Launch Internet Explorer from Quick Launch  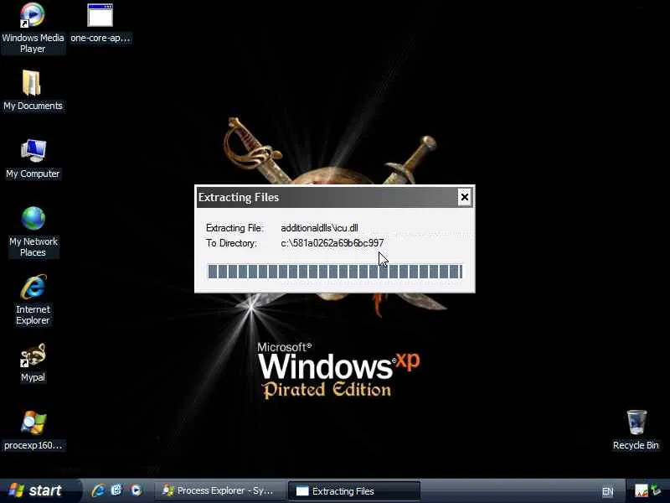coord(98,490)
